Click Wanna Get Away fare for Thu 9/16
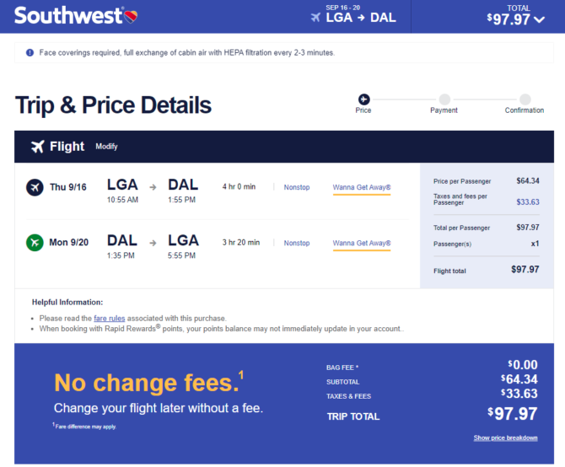Screen dimensions: 565x467 pos(362,187)
